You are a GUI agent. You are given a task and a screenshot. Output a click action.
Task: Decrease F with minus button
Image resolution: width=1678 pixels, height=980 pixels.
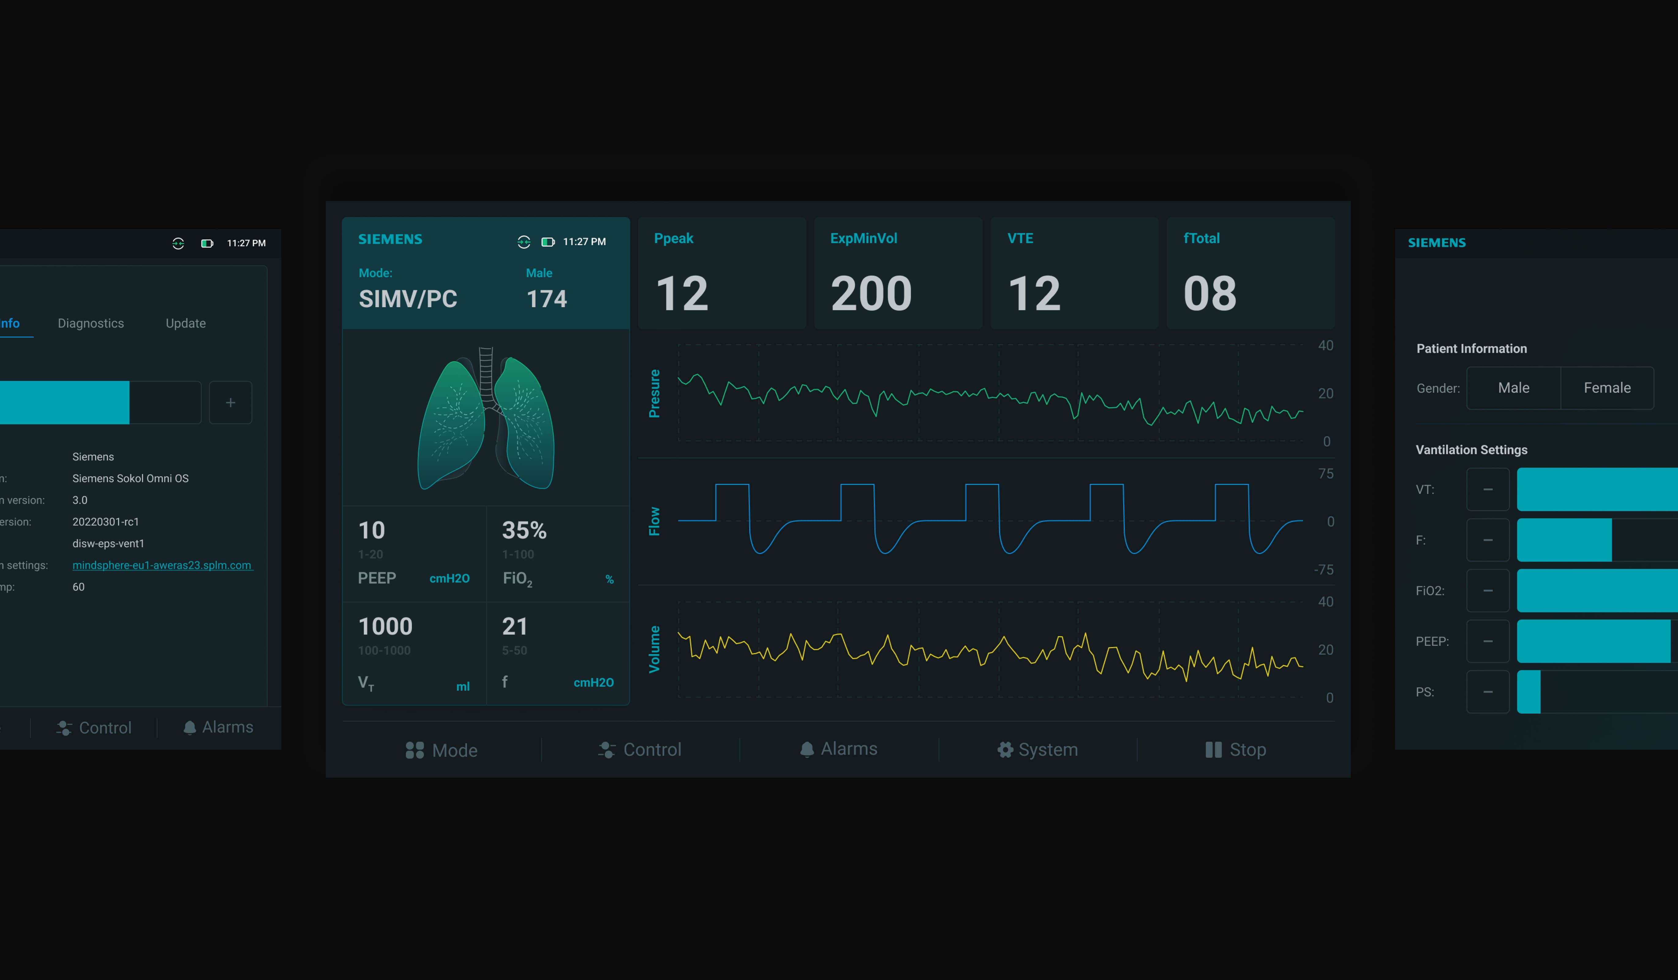(1488, 540)
